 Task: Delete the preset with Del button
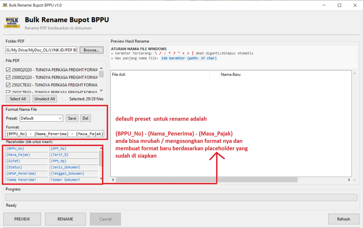coord(85,118)
